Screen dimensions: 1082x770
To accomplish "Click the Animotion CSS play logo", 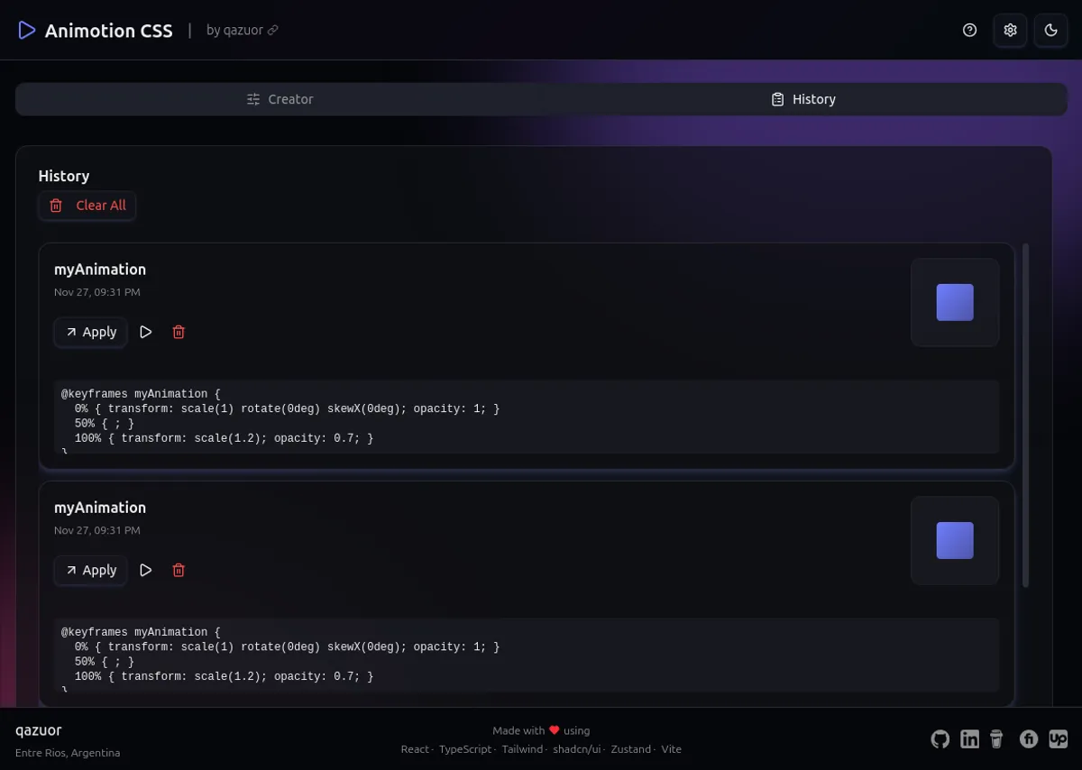I will tap(27, 30).
